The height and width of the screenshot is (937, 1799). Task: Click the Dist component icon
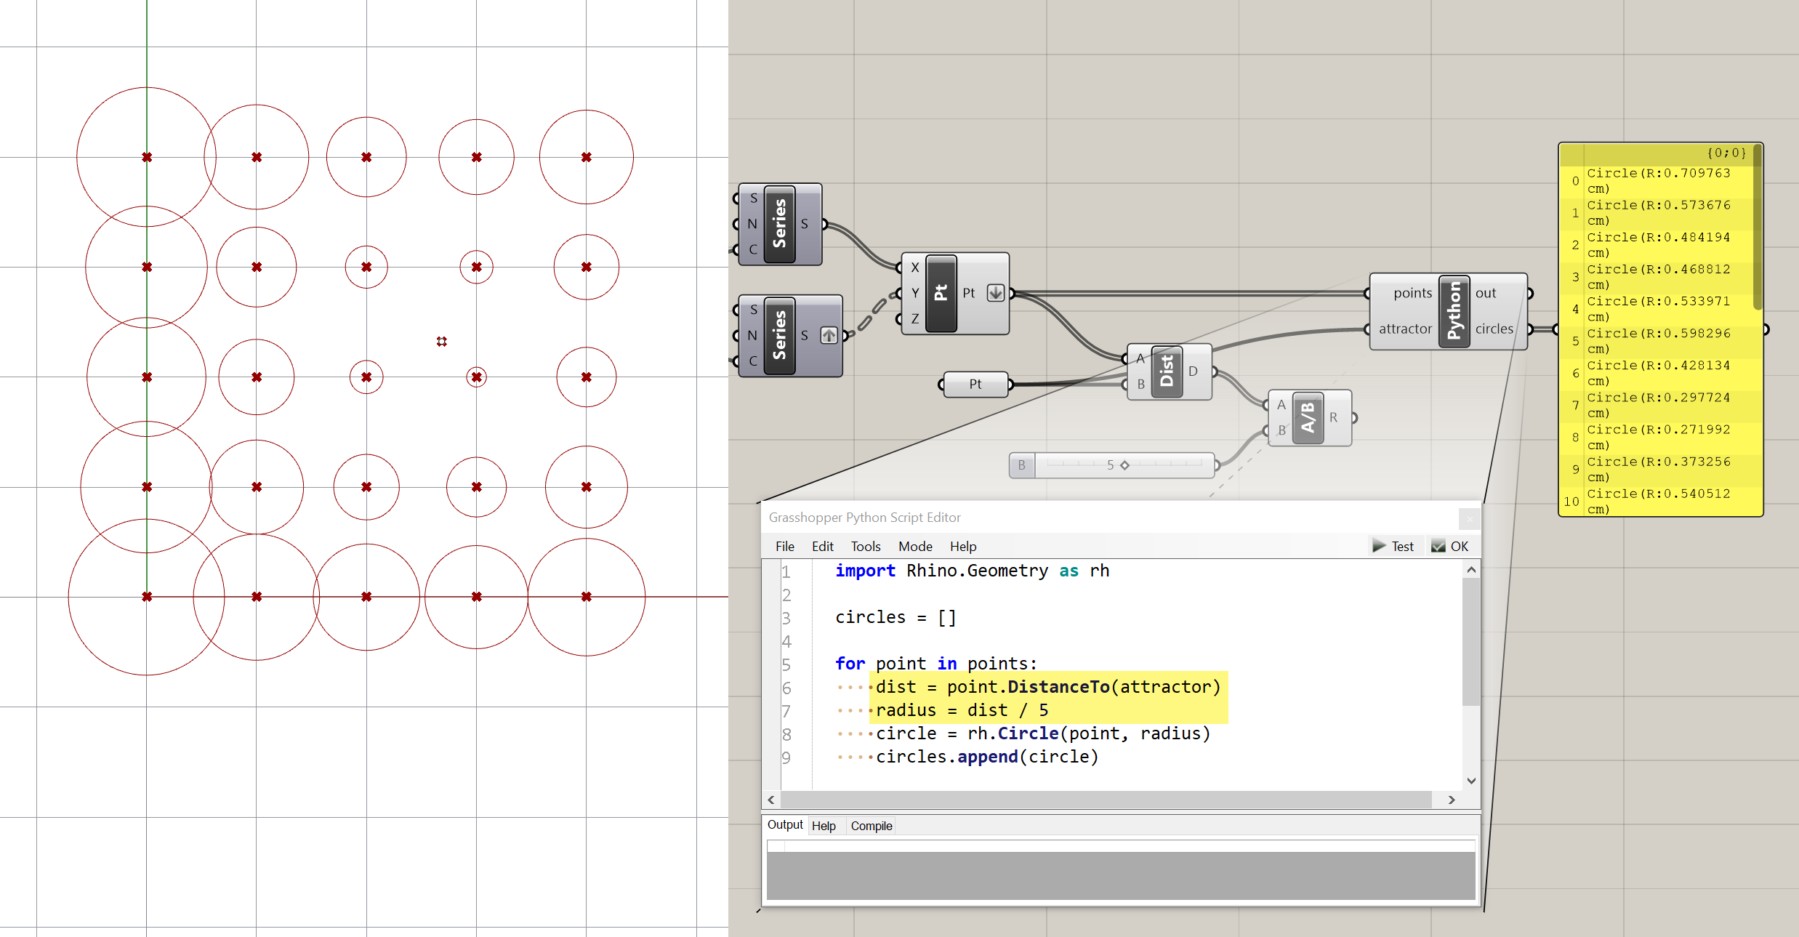[x=1167, y=371]
